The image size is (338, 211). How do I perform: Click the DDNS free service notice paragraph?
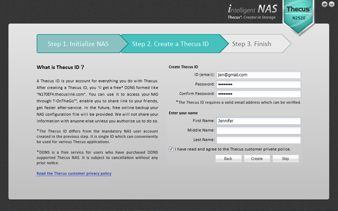click(97, 158)
